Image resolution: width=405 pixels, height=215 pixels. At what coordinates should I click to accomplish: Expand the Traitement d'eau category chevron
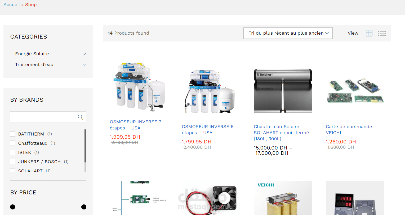(x=84, y=65)
